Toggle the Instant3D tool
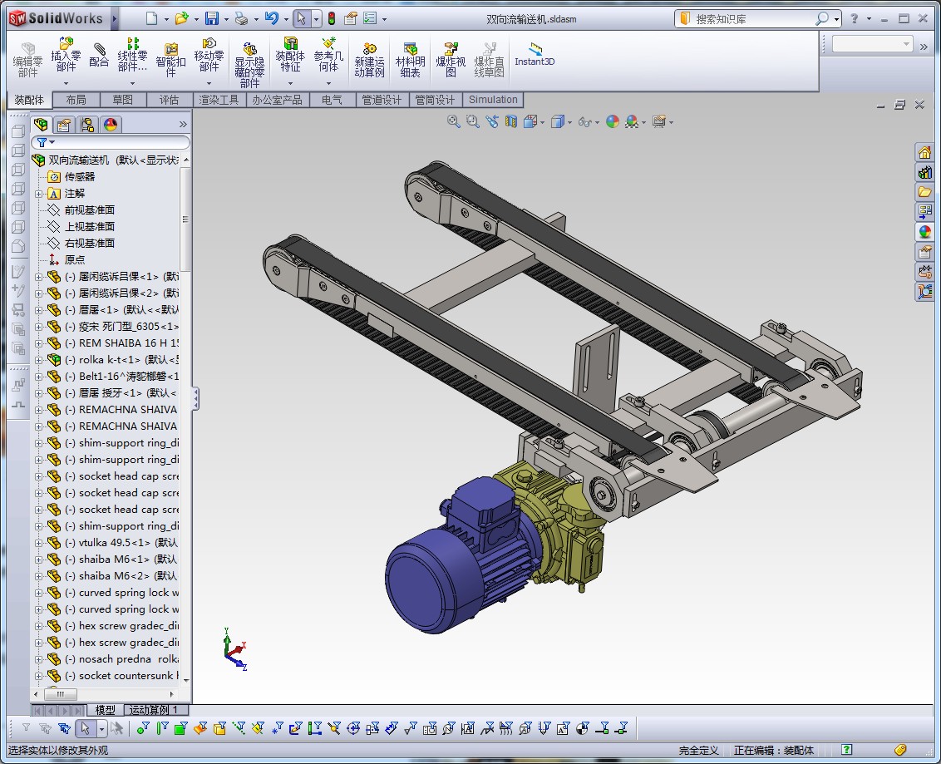941x764 pixels. 535,54
